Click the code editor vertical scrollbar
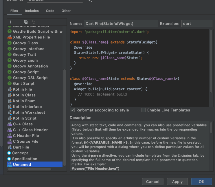This screenshot has height=187, width=215. [x=211, y=61]
